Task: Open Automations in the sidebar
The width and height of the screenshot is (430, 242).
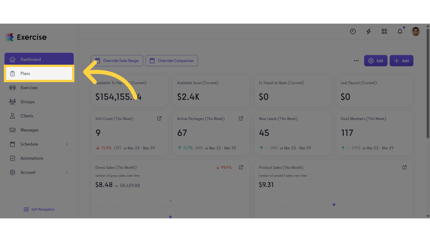Action: 31,158
